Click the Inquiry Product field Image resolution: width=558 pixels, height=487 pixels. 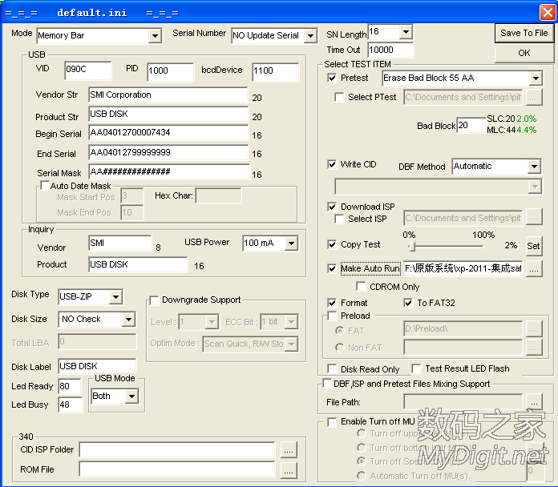click(138, 265)
